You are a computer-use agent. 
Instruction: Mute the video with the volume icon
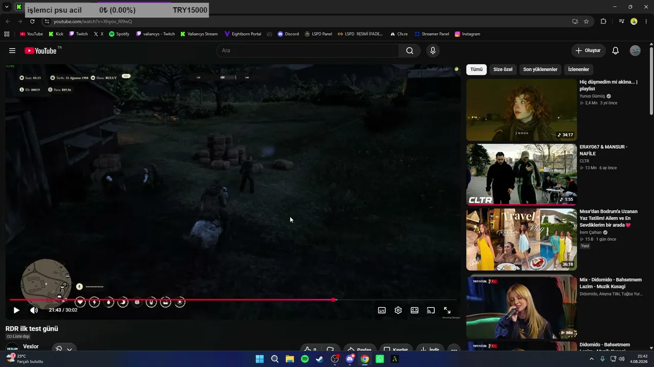pyautogui.click(x=34, y=310)
